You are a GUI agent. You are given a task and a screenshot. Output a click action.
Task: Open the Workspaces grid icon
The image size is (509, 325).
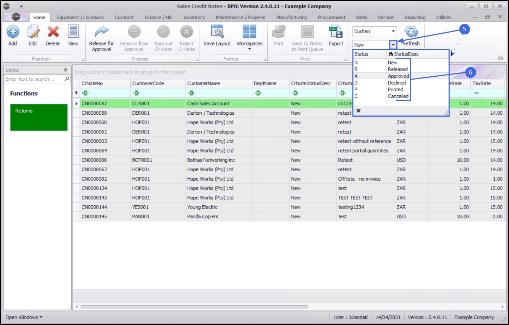[249, 32]
